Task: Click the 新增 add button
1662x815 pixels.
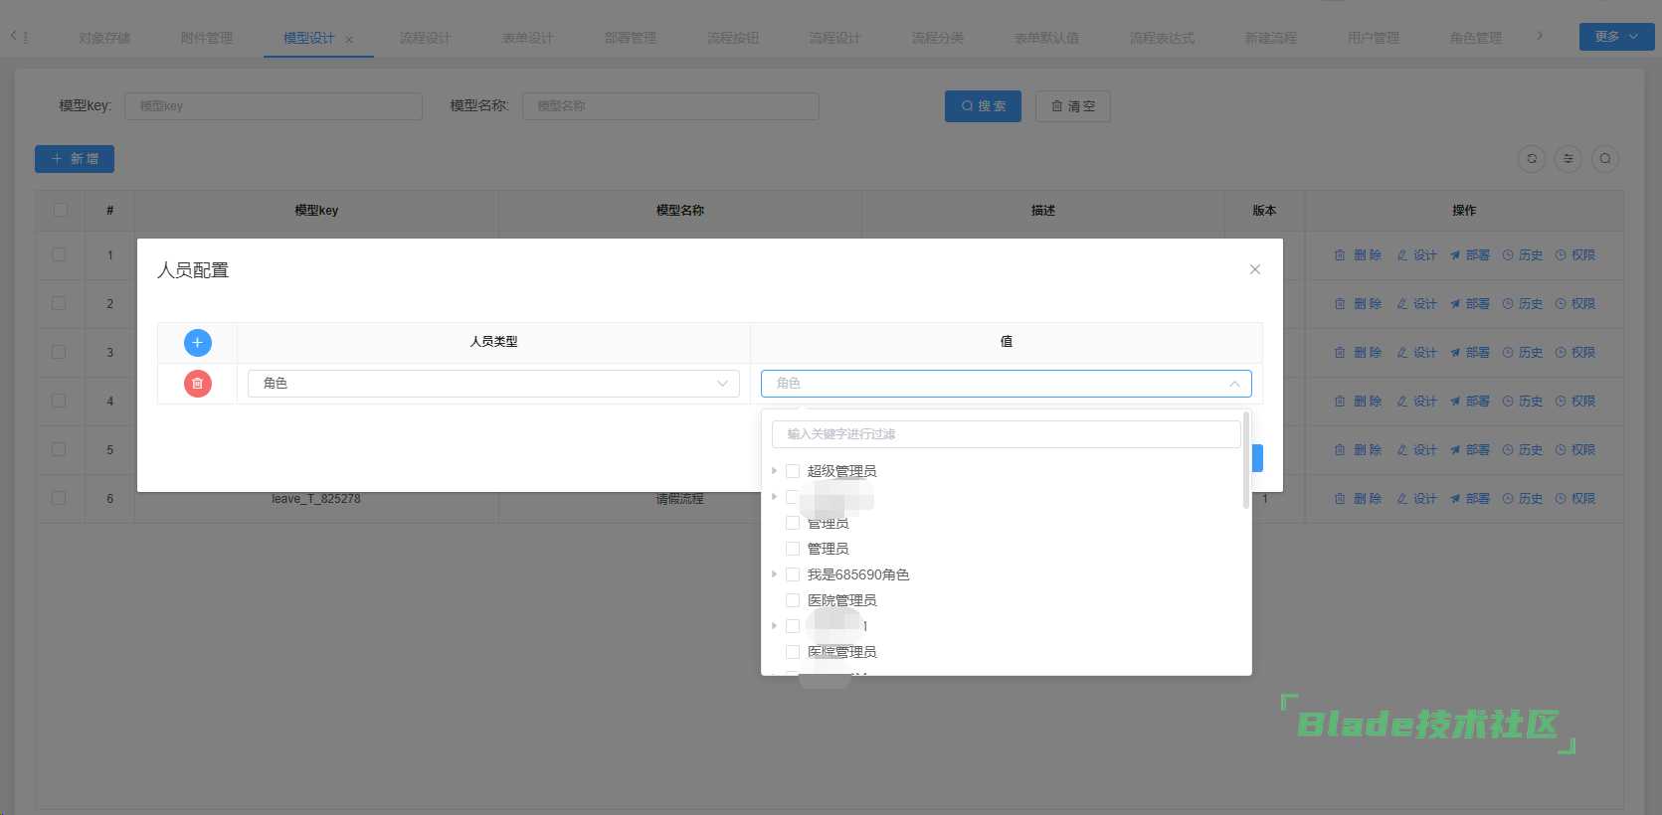Action: [x=75, y=159]
